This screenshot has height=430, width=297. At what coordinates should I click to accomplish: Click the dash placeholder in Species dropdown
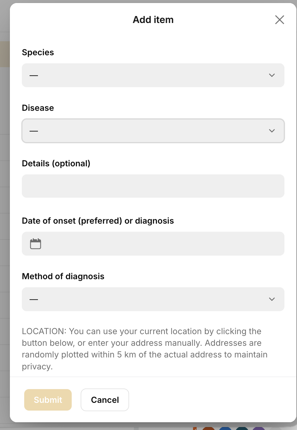pyautogui.click(x=34, y=76)
